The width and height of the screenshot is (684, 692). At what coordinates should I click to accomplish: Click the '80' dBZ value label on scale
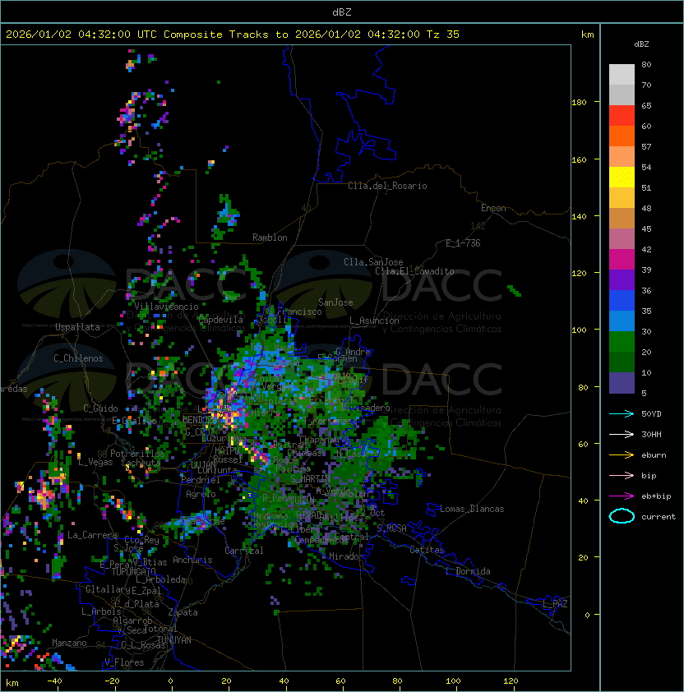[x=646, y=64]
